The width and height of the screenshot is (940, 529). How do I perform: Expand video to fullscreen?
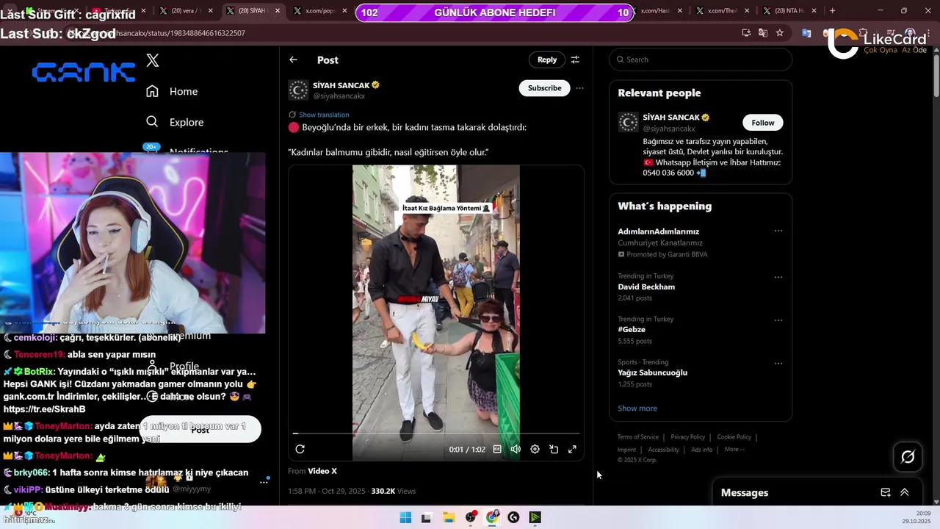[x=572, y=449]
